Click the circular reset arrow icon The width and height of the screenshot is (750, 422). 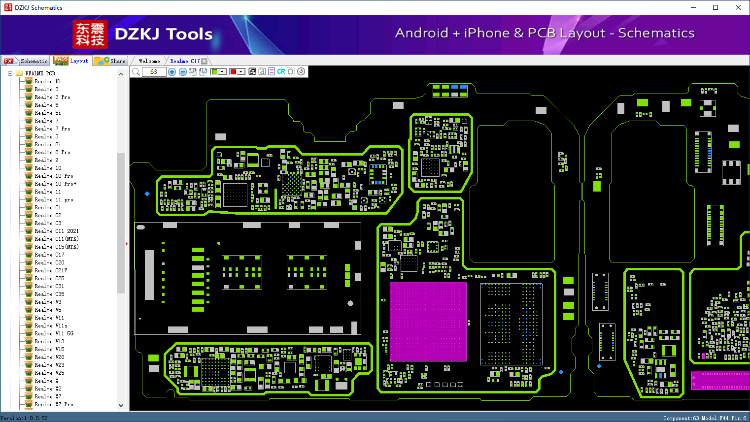(x=301, y=71)
